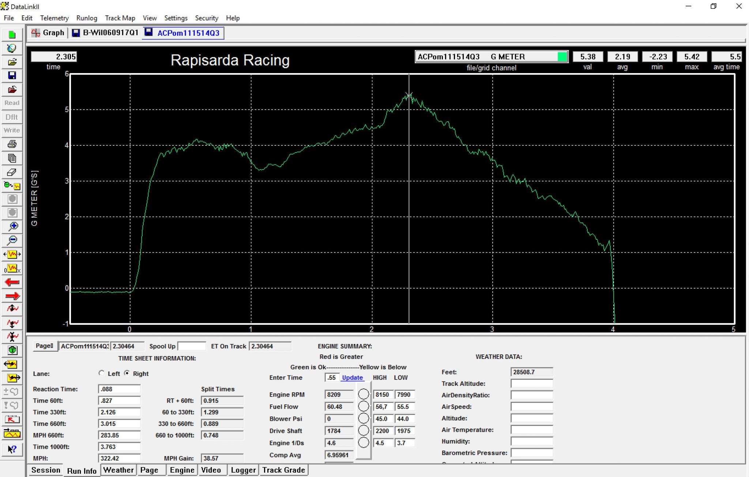Screen dimensions: 749x477
Task: Click the Update link by Enter Time
Action: tap(352, 378)
